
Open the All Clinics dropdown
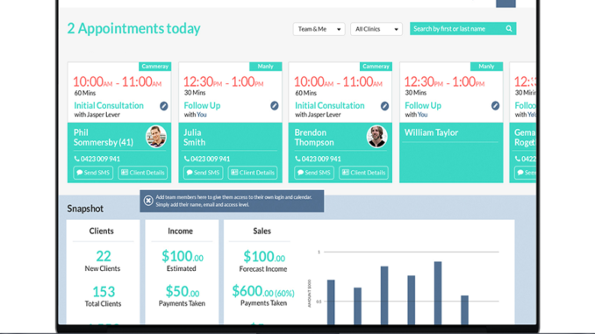(376, 29)
